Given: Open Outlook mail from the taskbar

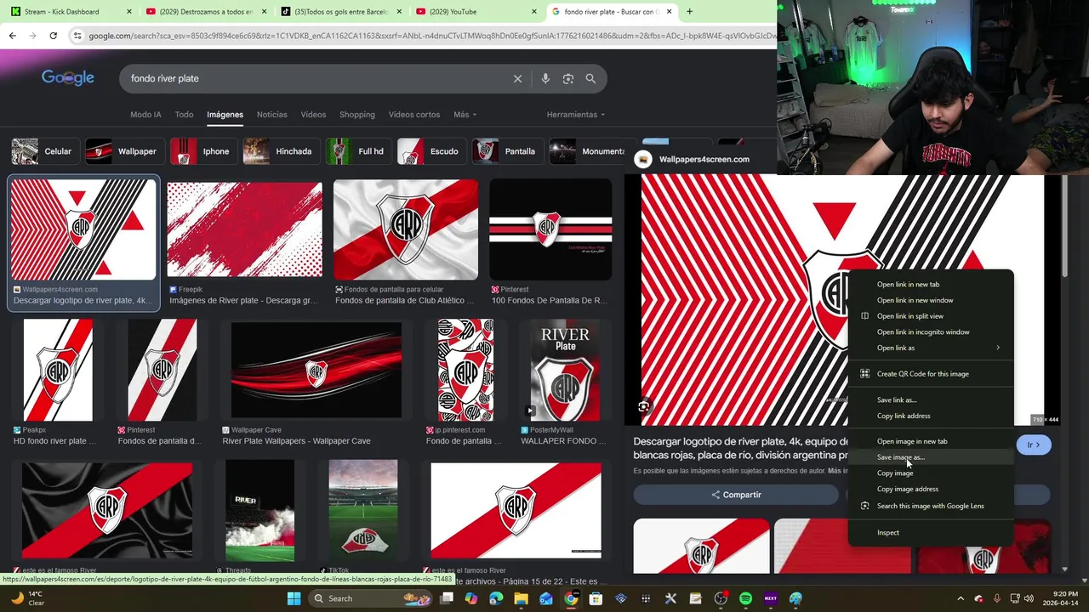Looking at the screenshot, I should (x=546, y=598).
